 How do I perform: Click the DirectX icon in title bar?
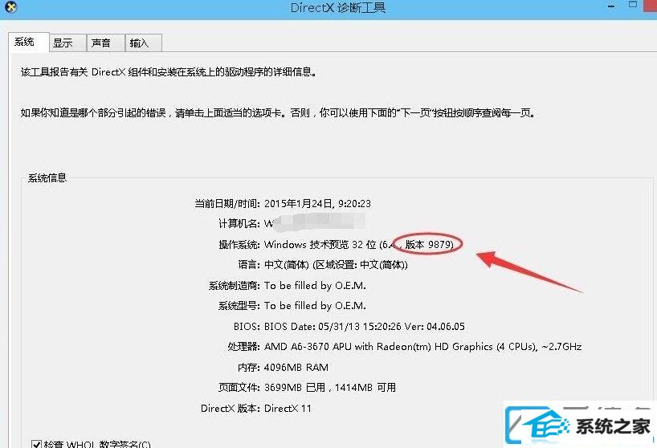pyautogui.click(x=11, y=7)
